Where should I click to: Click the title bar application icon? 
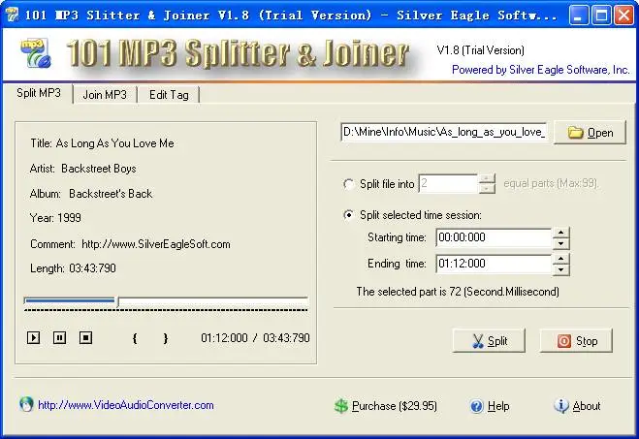coord(13,16)
